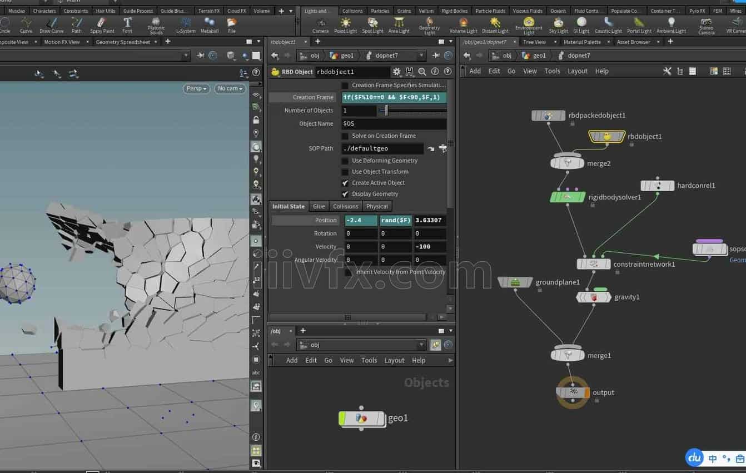This screenshot has height=473, width=746.
Task: Enable Creation Frame Specifies Simulation checkbox
Action: tap(345, 85)
